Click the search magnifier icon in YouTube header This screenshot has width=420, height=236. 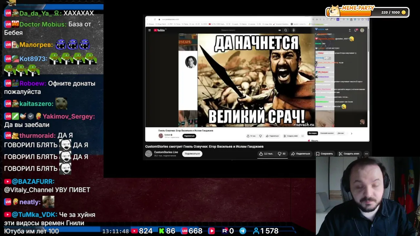click(285, 30)
